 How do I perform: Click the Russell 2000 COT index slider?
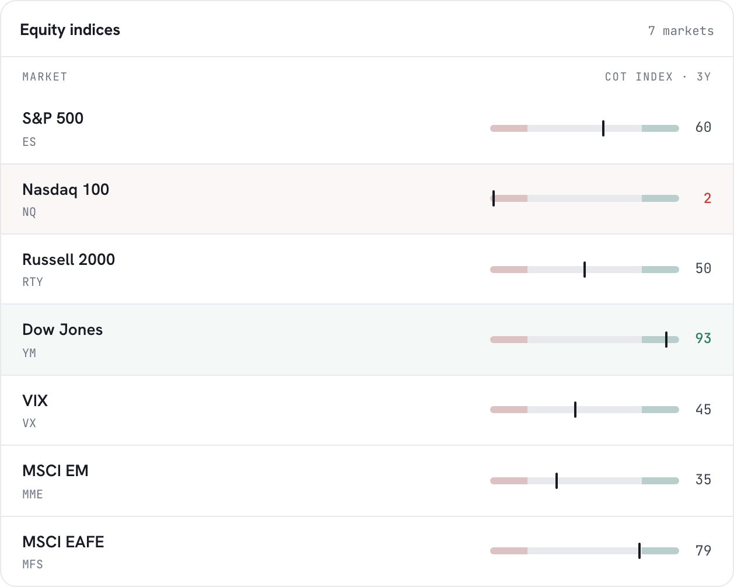tap(585, 270)
